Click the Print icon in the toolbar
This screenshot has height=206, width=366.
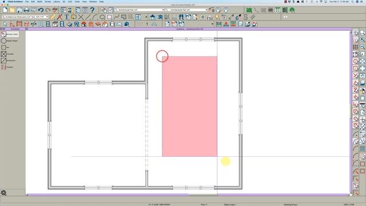coord(27,10)
